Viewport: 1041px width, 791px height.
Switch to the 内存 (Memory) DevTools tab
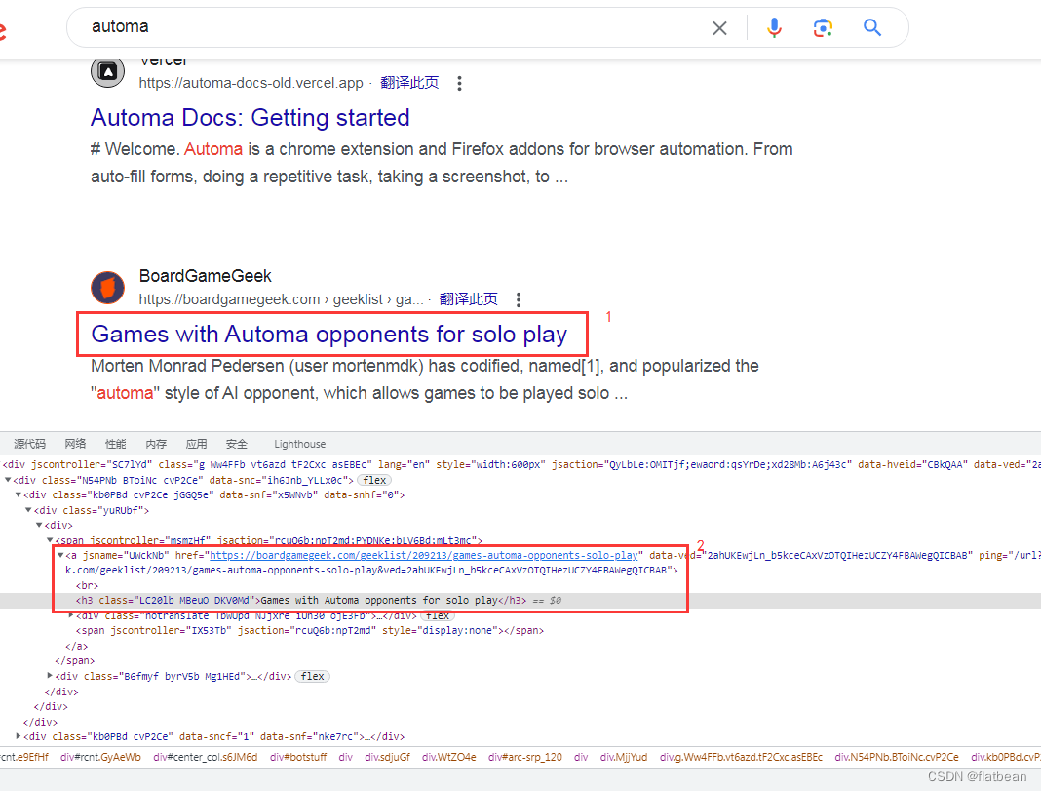click(x=155, y=444)
